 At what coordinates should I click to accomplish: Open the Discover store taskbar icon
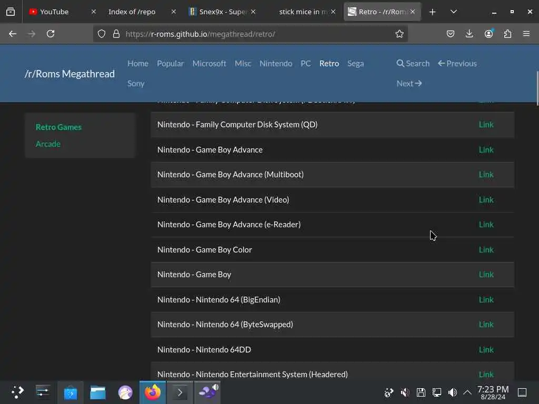pyautogui.click(x=71, y=392)
